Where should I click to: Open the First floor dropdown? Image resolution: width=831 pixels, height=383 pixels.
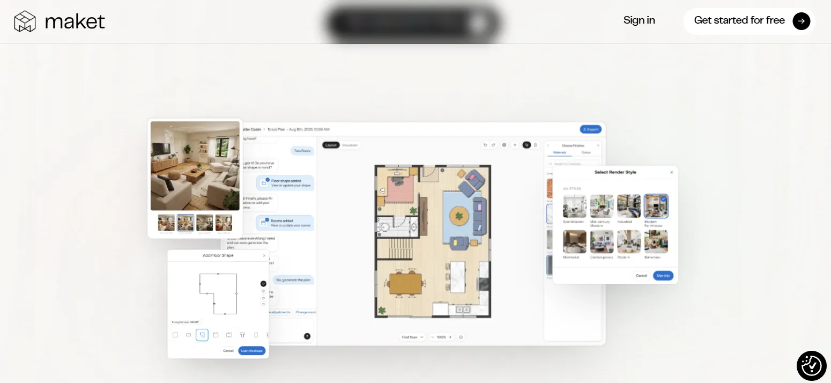click(413, 337)
